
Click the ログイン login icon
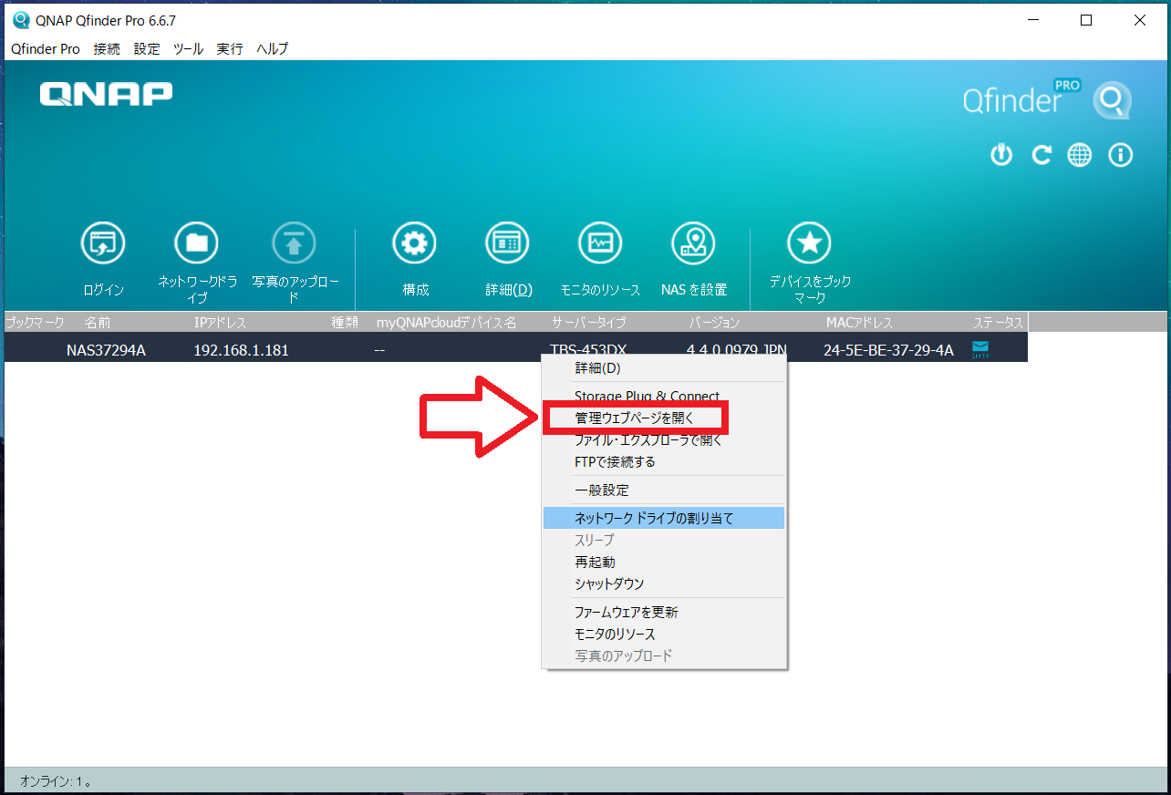103,243
